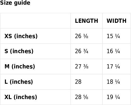Image resolution: width=131 pixels, height=105 pixels.
Task: Click the S (inches) row label
Action: [19, 51]
